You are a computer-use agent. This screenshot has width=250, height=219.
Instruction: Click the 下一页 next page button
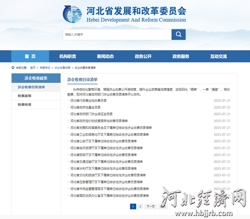pos(150,206)
